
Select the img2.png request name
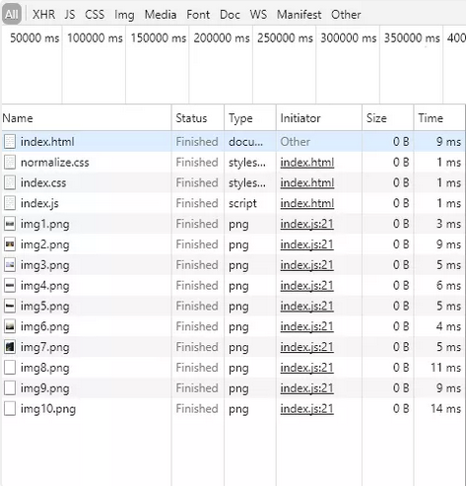45,245
